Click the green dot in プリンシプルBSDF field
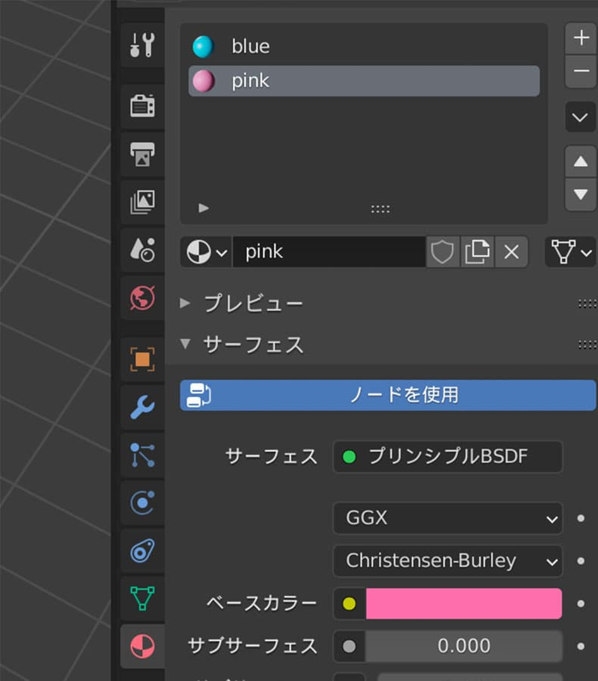The width and height of the screenshot is (598, 681). click(349, 457)
